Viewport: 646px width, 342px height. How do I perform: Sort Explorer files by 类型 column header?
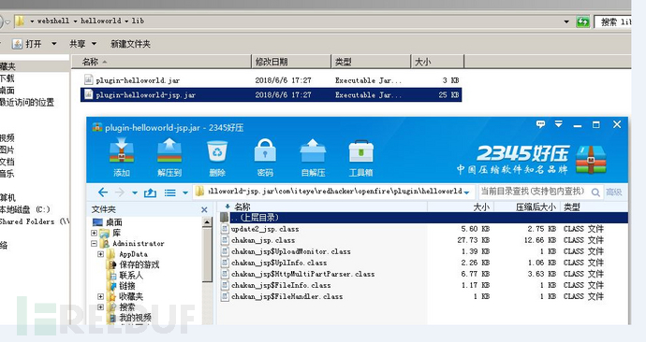[371, 62]
